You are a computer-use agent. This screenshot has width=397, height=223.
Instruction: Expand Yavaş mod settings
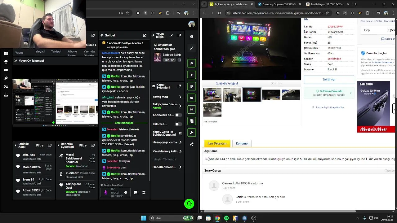180,97
